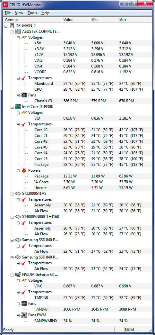Collapse the ASUSTeK Fans group

18,95
